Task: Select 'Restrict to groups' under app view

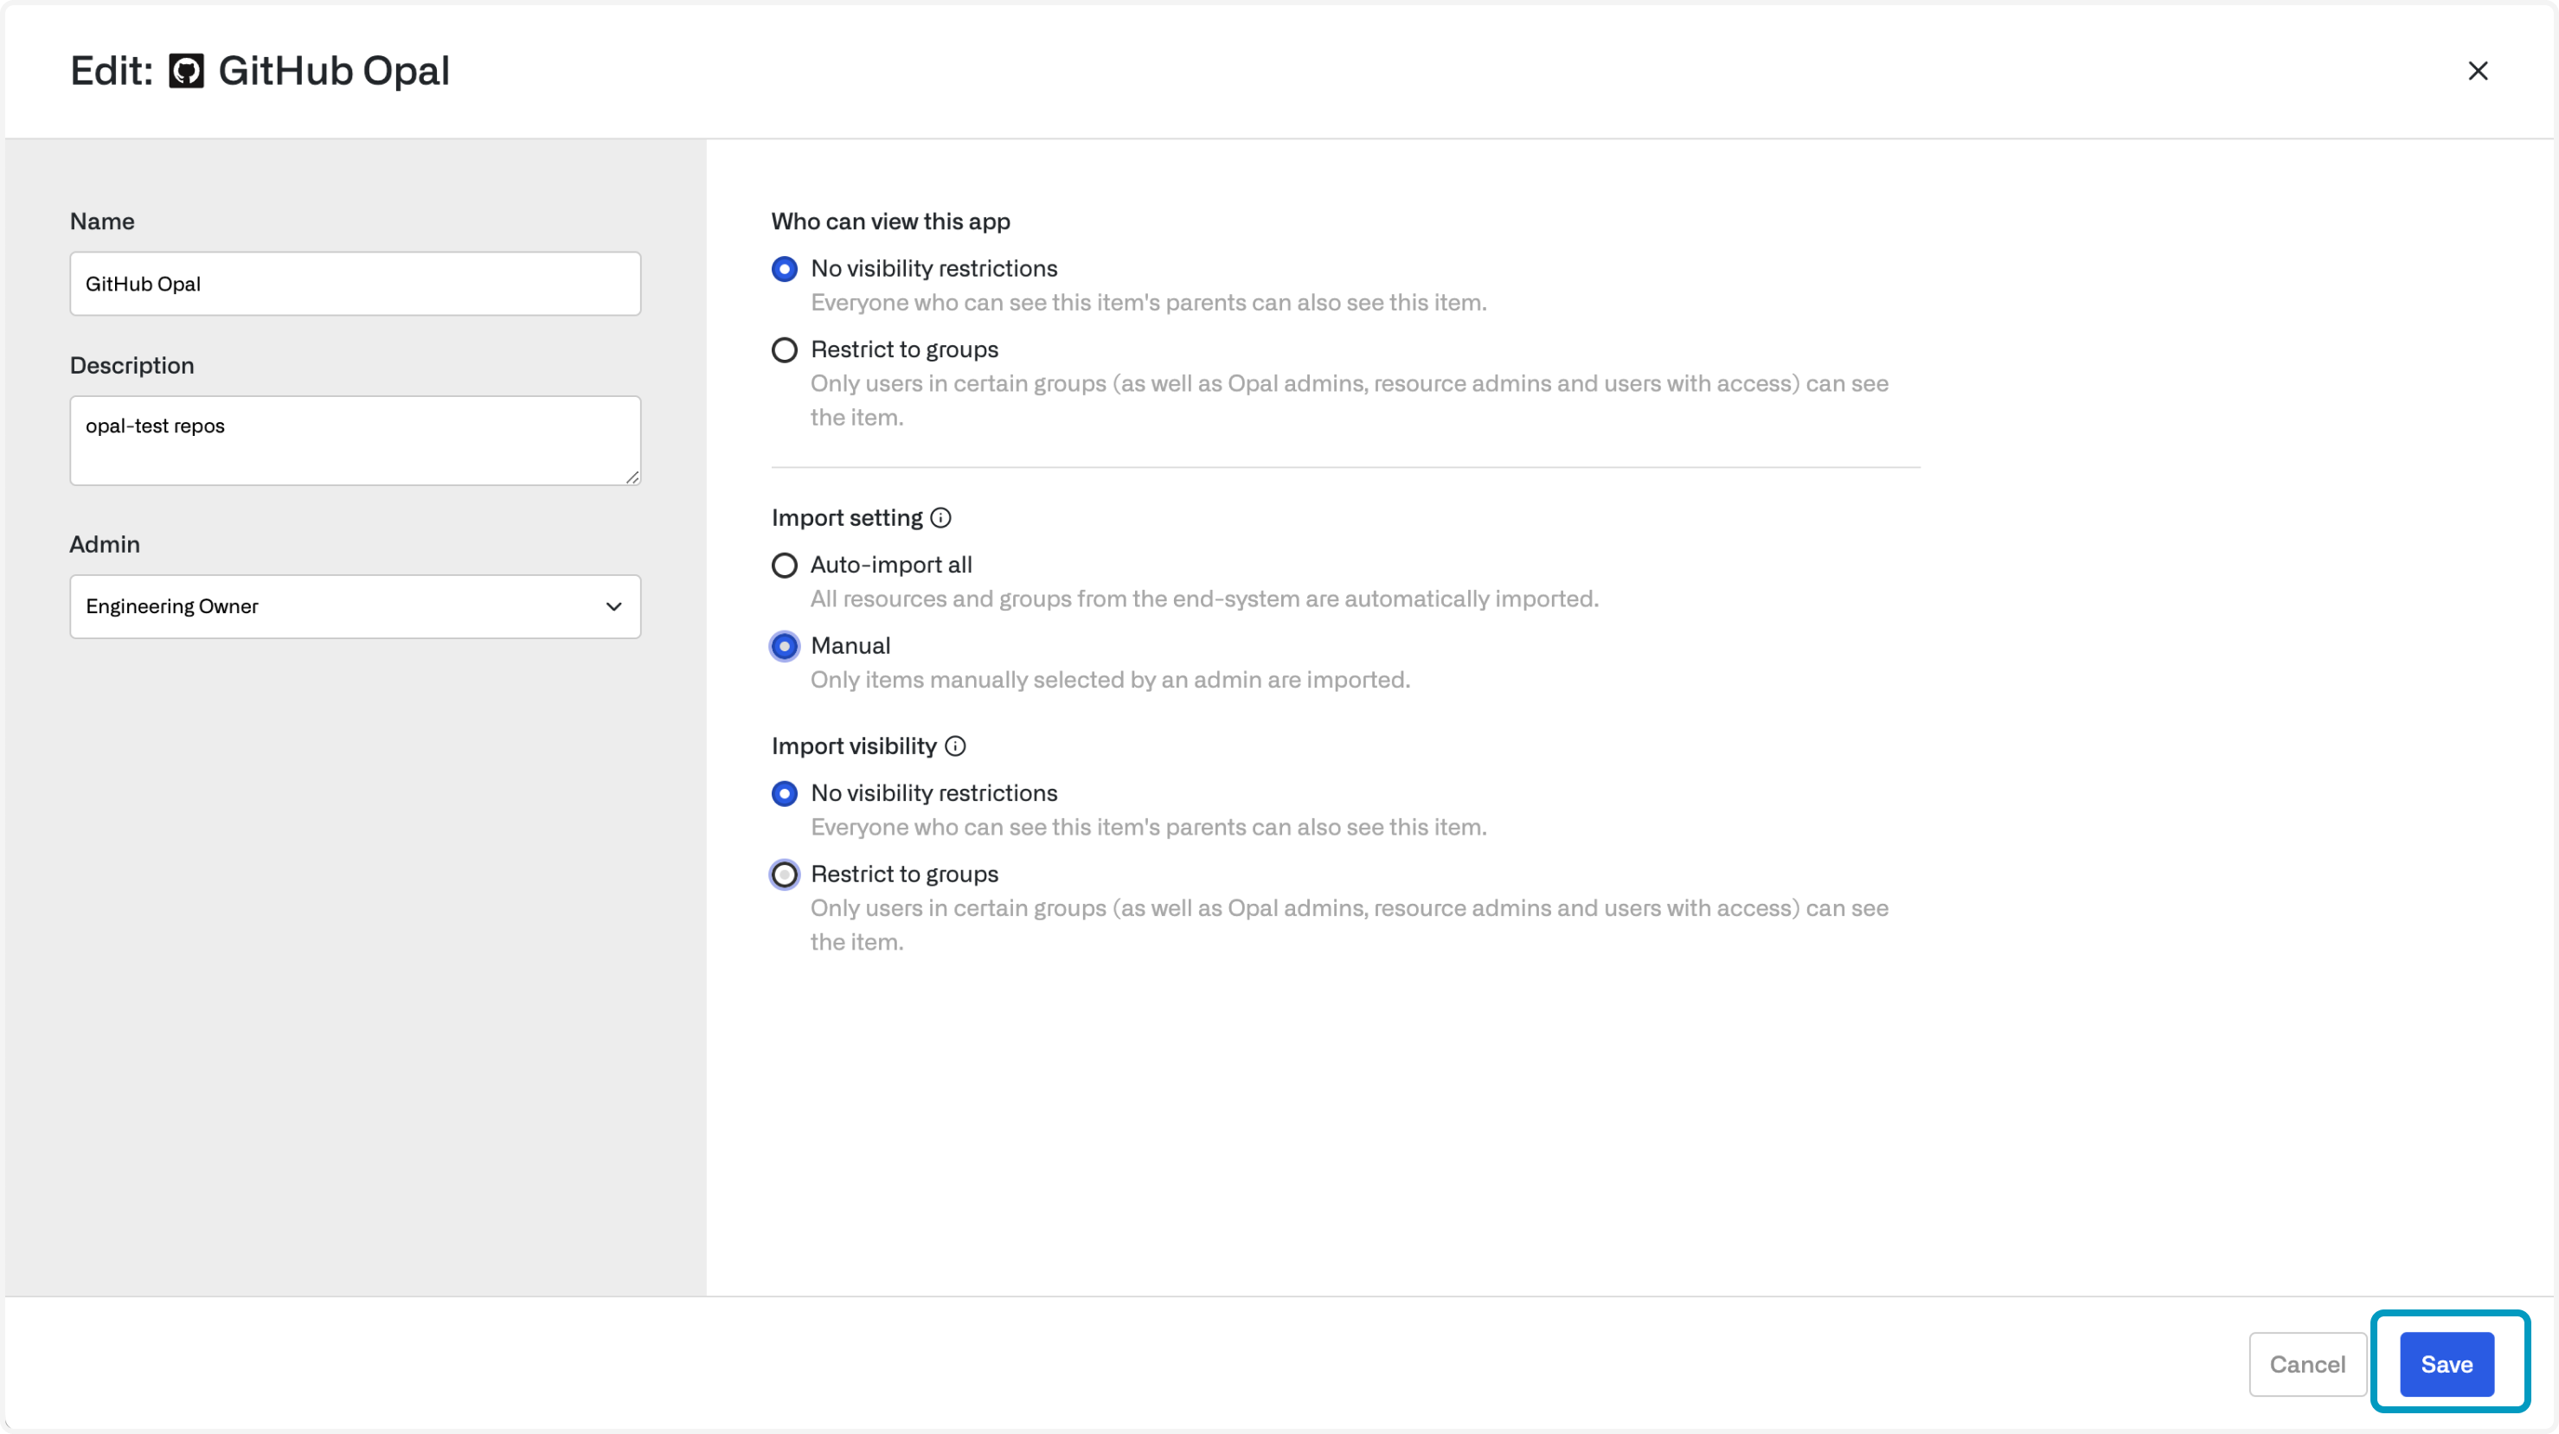Action: point(785,350)
